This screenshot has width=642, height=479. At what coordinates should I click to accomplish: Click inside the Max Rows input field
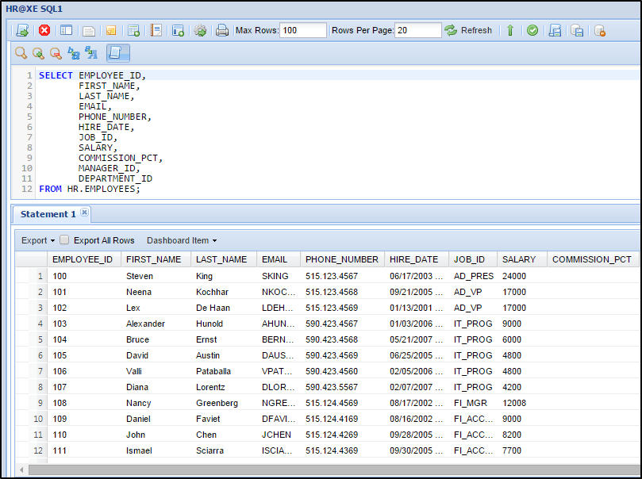point(303,30)
